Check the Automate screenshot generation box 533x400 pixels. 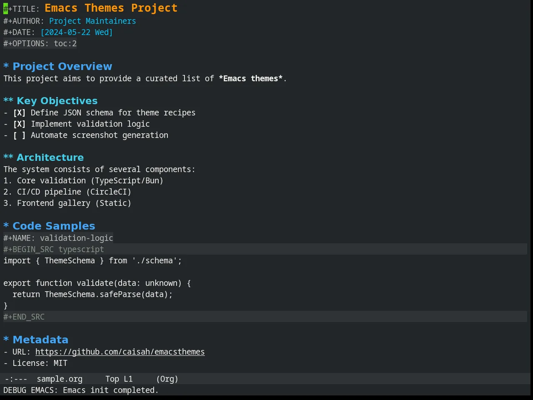(x=19, y=135)
